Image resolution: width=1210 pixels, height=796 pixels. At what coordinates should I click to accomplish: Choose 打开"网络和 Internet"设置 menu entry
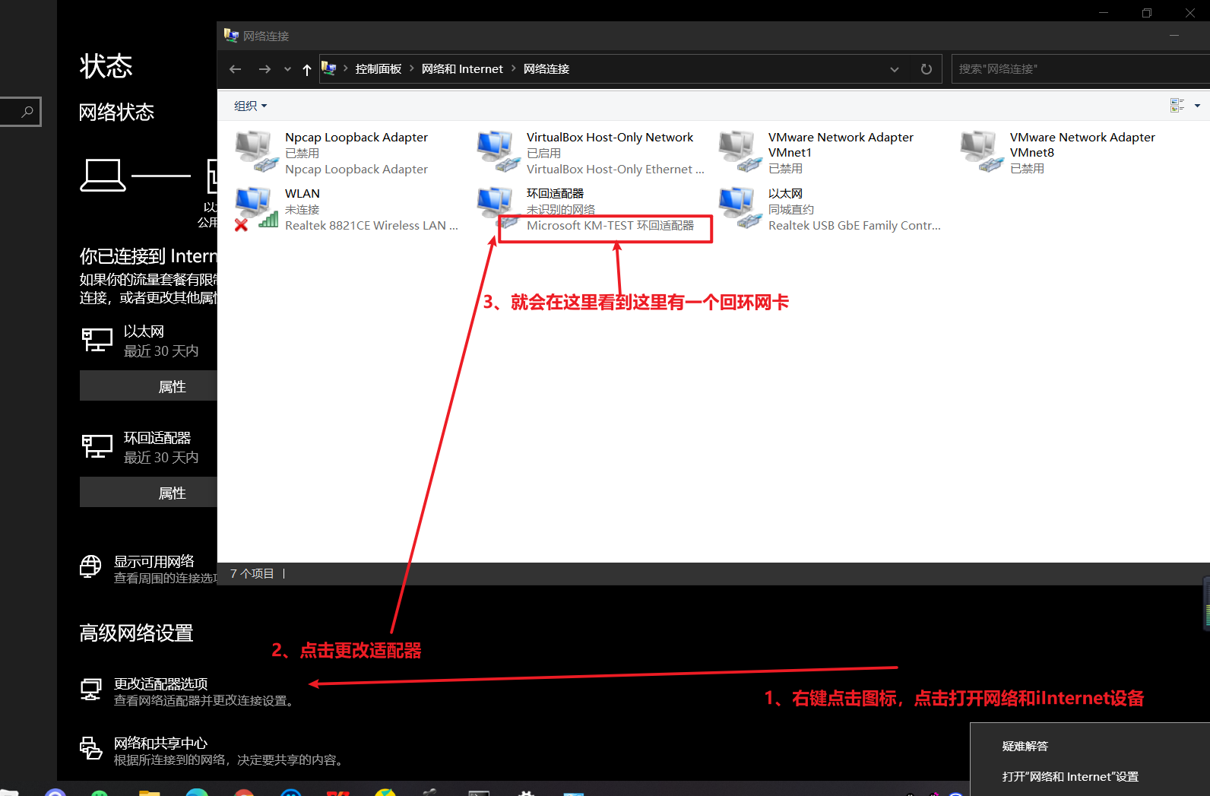pos(1070,776)
